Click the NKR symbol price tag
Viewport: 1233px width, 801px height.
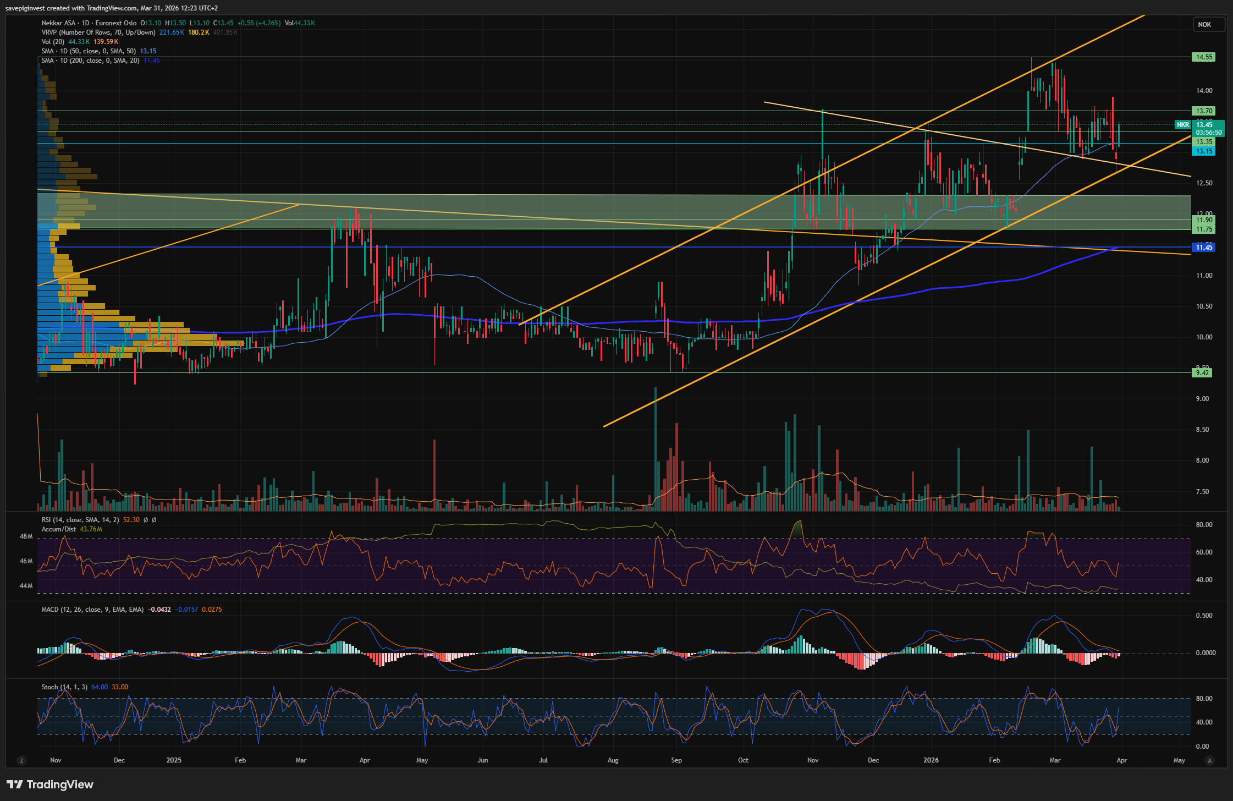1183,125
